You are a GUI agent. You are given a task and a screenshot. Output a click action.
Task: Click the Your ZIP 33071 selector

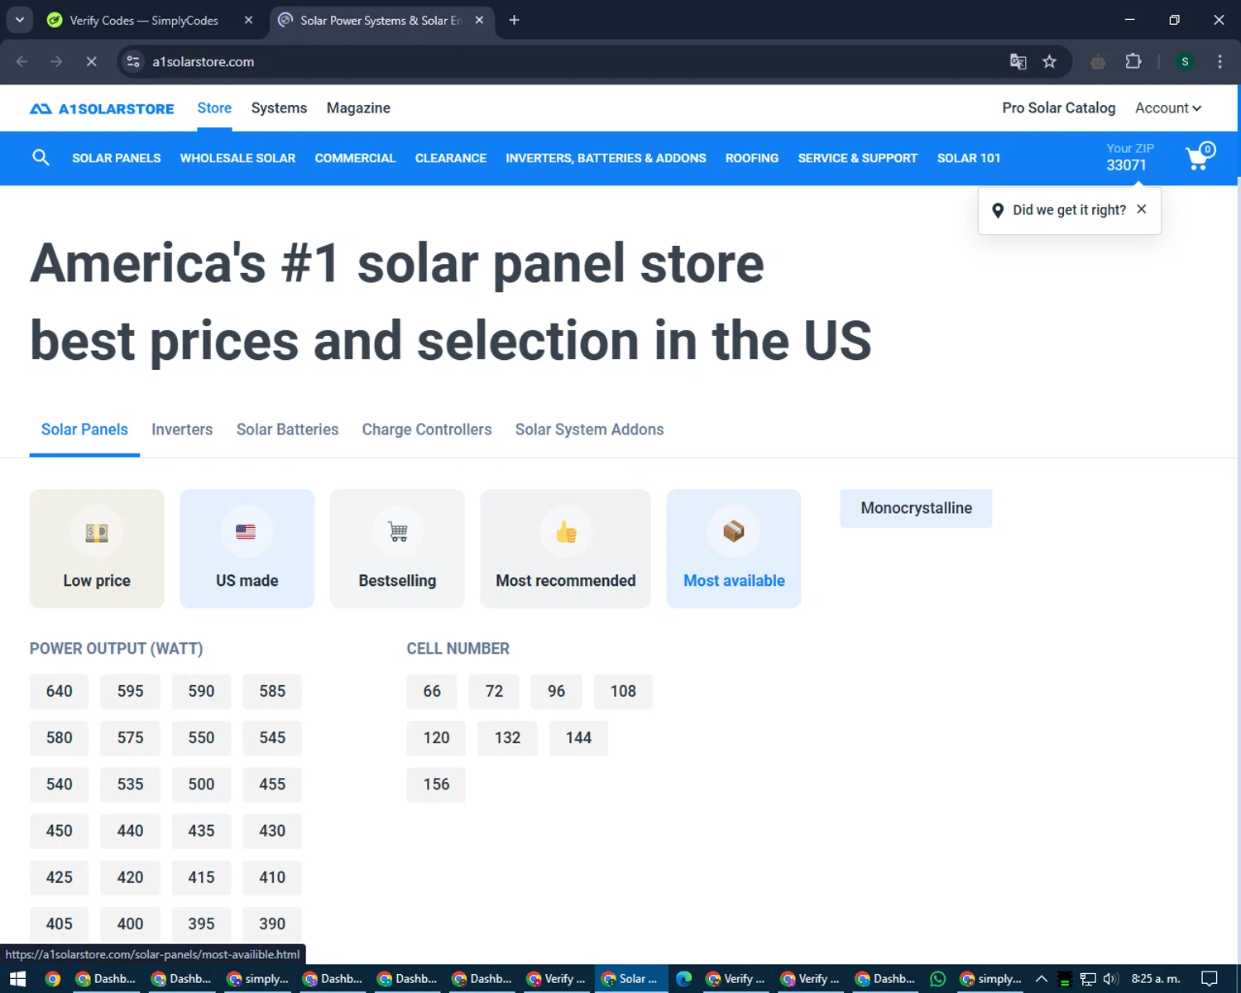[x=1129, y=156]
